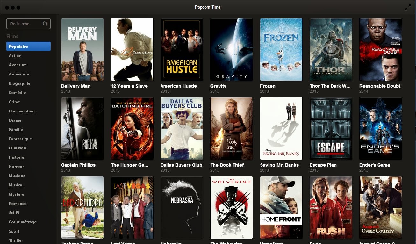This screenshot has height=244, width=416.
Task: Open the 12 Years a Slave poster
Action: pos(132,49)
